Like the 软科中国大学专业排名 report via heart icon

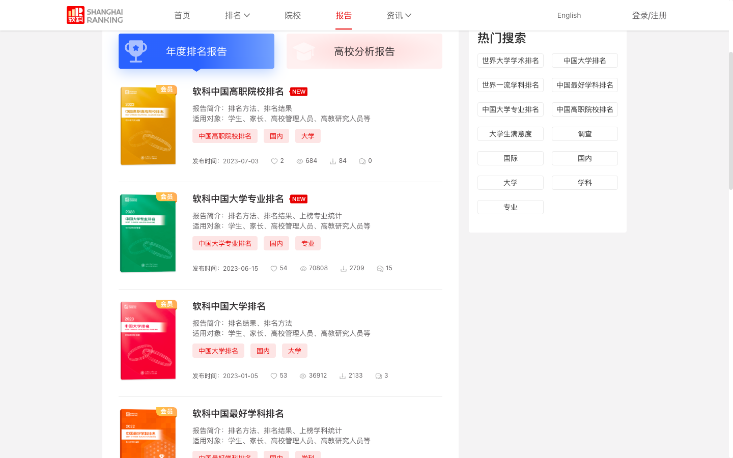pyautogui.click(x=274, y=268)
